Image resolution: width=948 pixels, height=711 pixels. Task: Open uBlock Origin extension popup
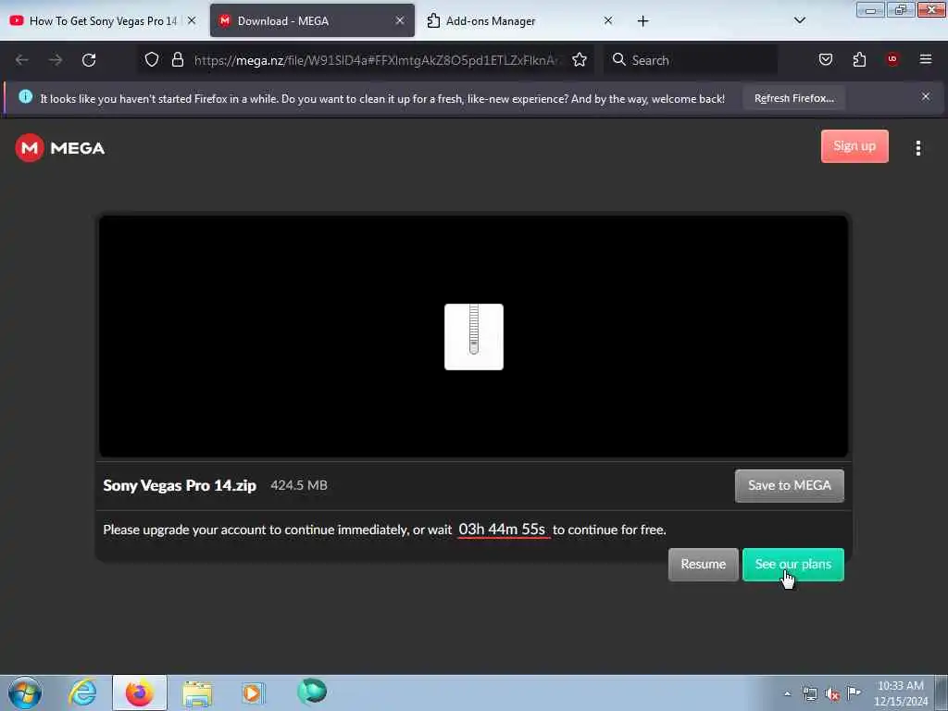892,59
